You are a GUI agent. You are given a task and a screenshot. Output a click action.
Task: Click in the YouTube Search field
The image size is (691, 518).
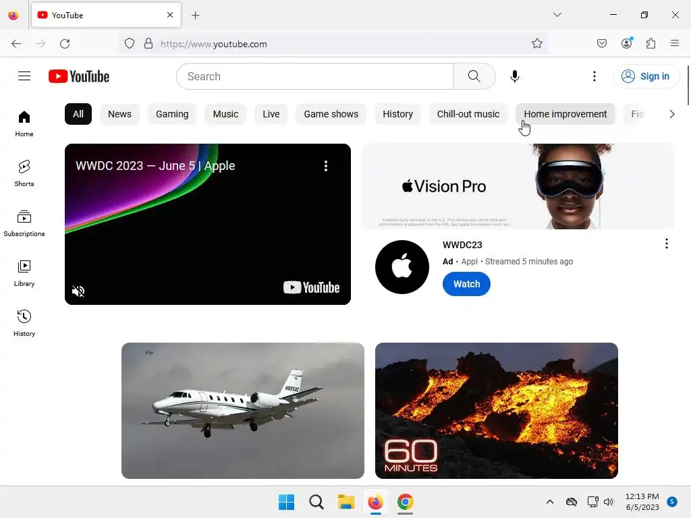(314, 76)
